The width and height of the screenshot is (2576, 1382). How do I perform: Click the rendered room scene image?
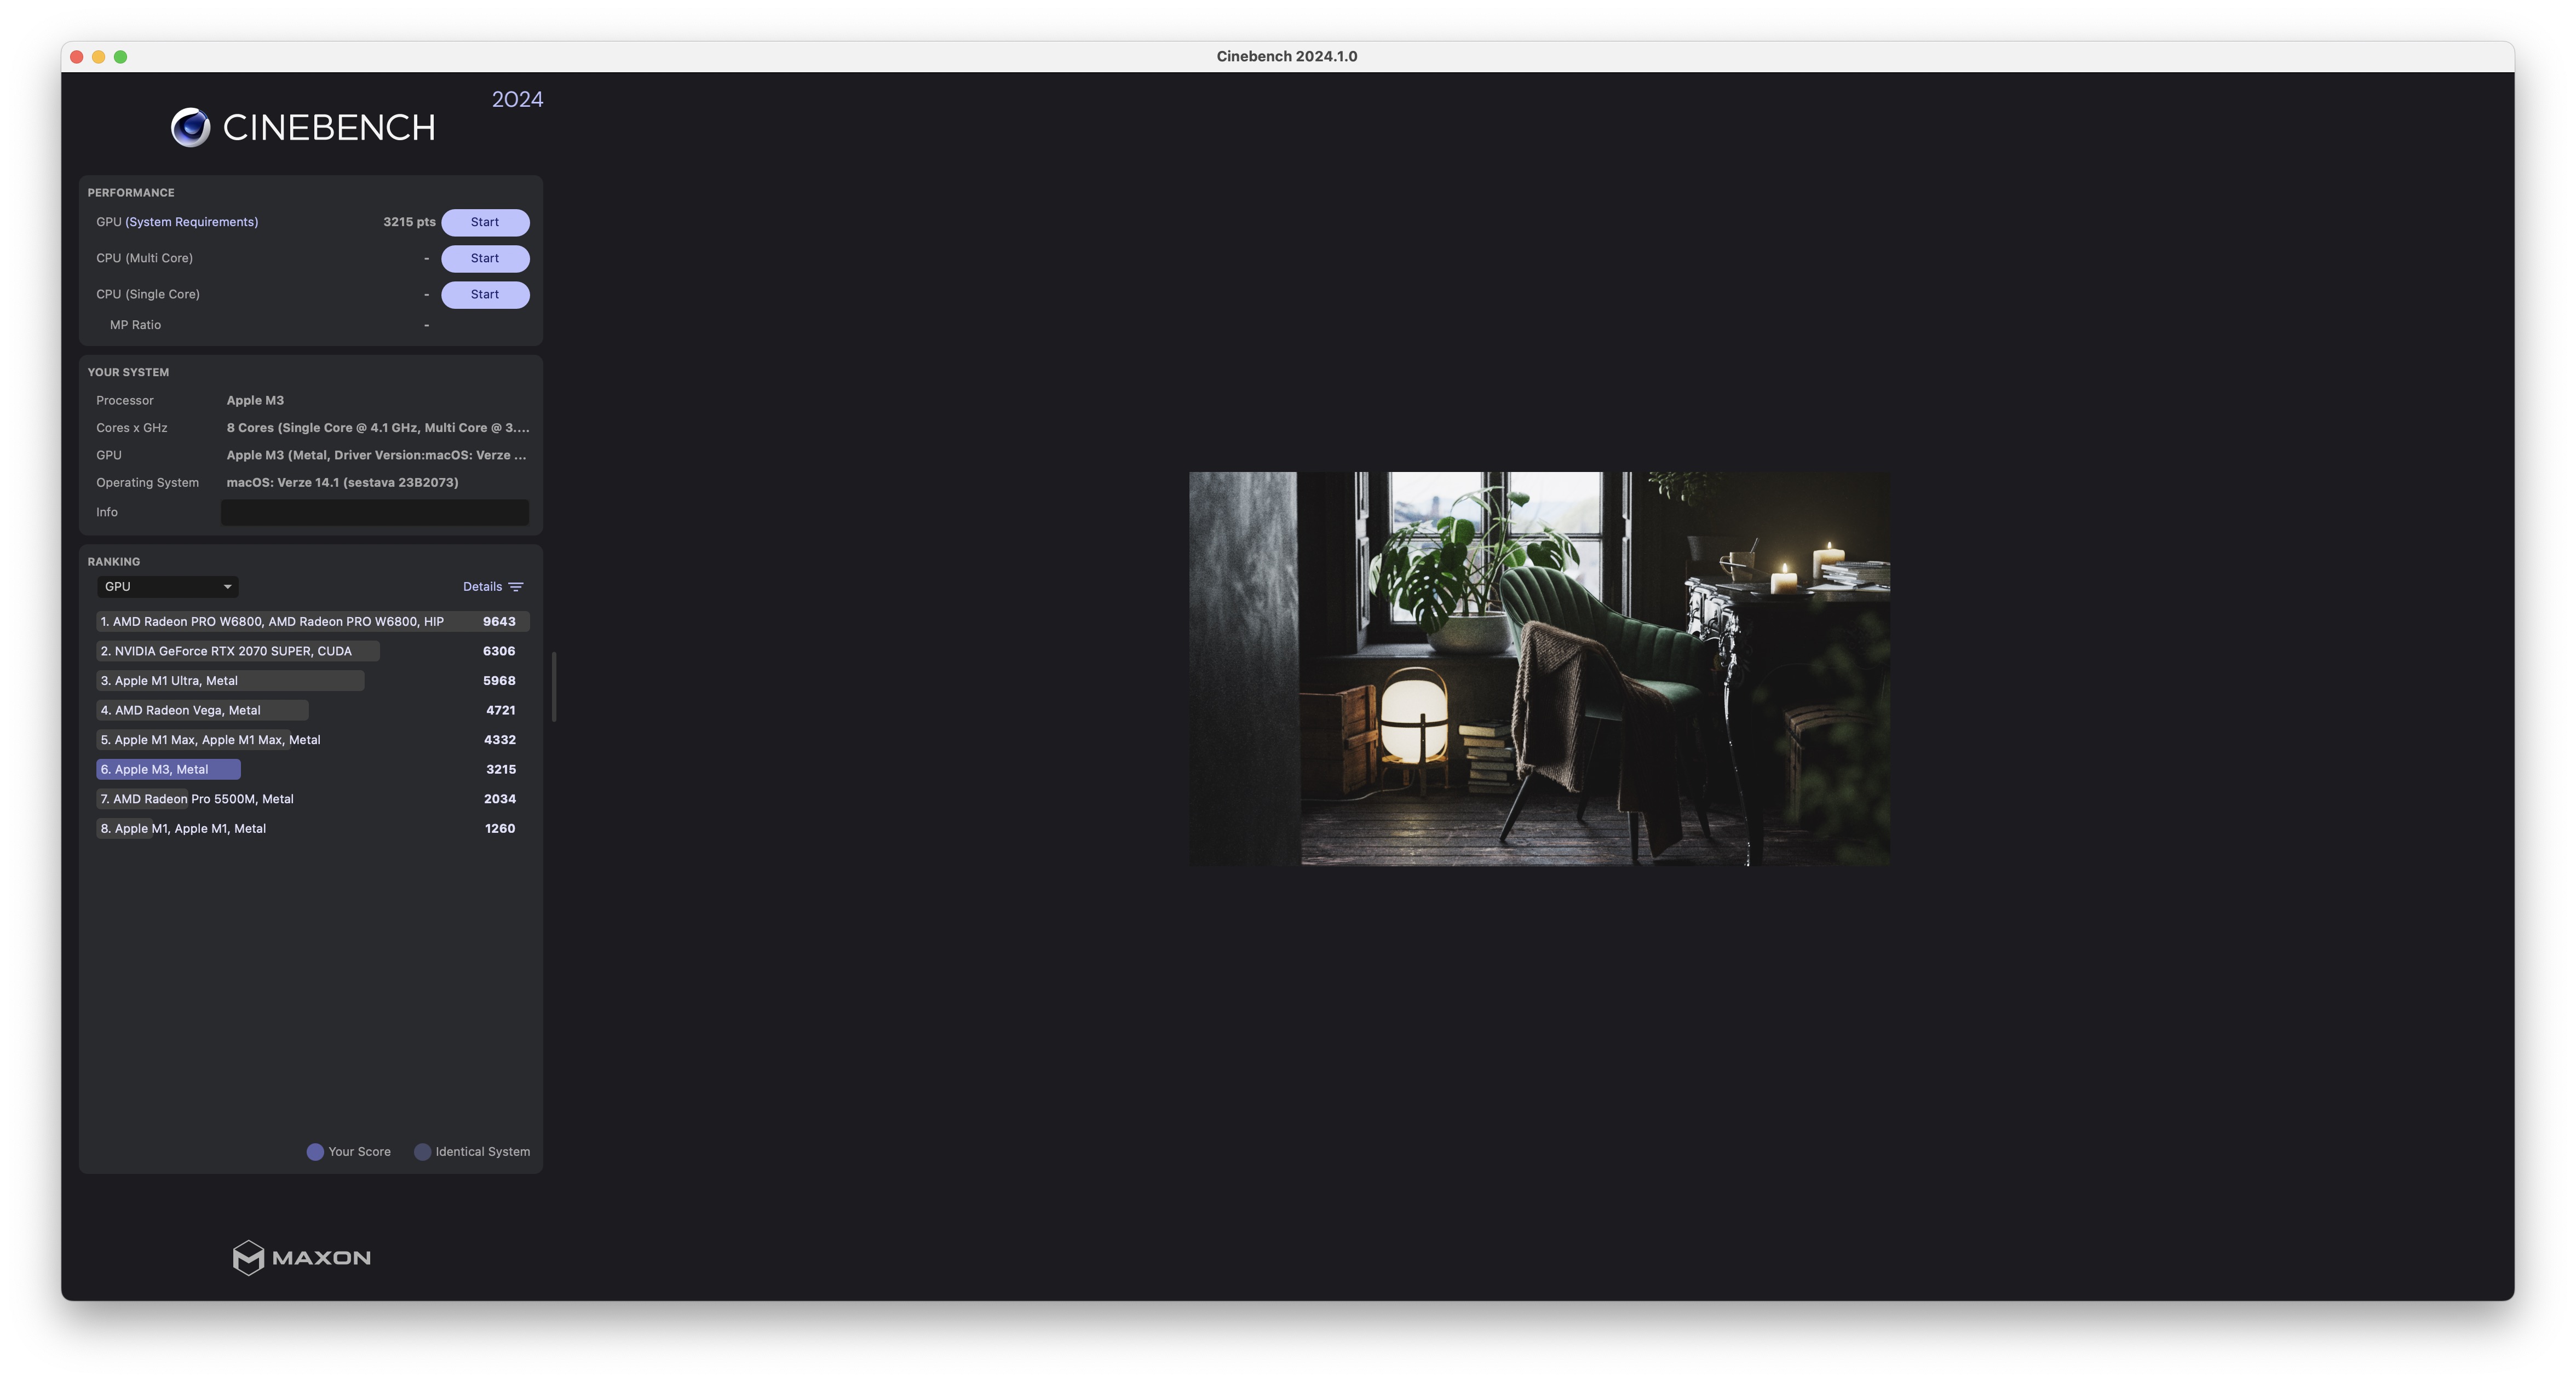point(1539,668)
